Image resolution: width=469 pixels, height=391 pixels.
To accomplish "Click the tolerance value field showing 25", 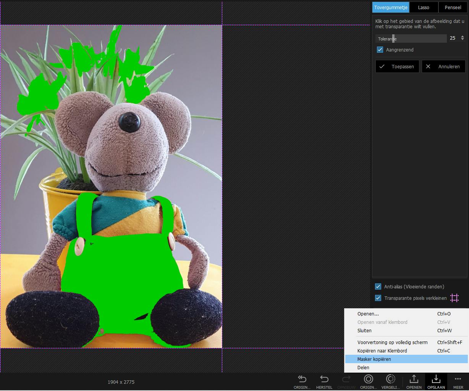I will coord(453,39).
